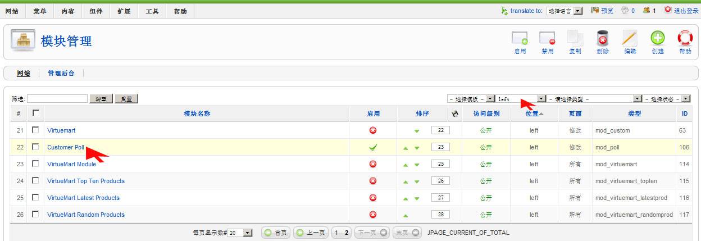
Task: Open the 组件 menu
Action: [x=96, y=11]
